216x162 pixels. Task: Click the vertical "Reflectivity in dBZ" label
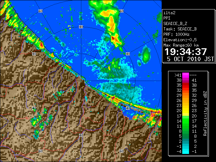coord(205,113)
